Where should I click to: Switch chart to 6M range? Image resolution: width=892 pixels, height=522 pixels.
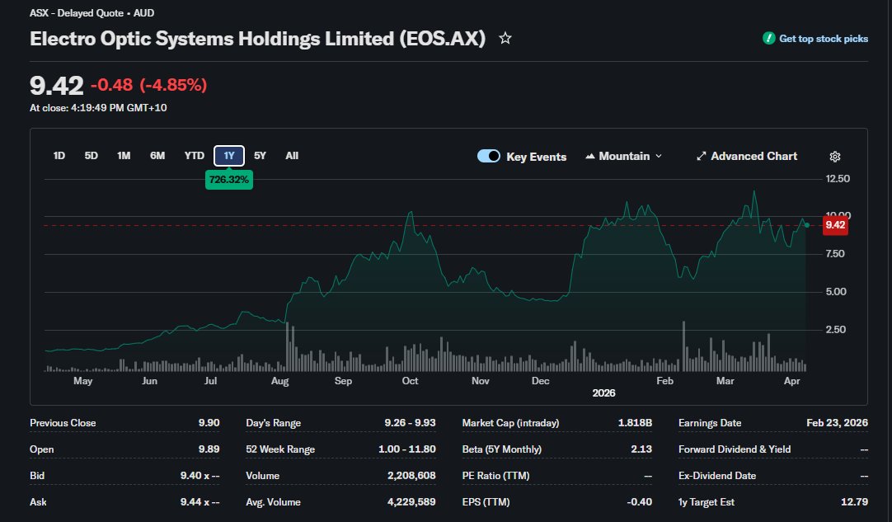click(157, 155)
